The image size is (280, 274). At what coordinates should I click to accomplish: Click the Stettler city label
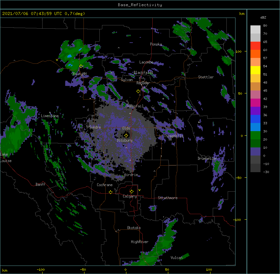tap(206, 77)
